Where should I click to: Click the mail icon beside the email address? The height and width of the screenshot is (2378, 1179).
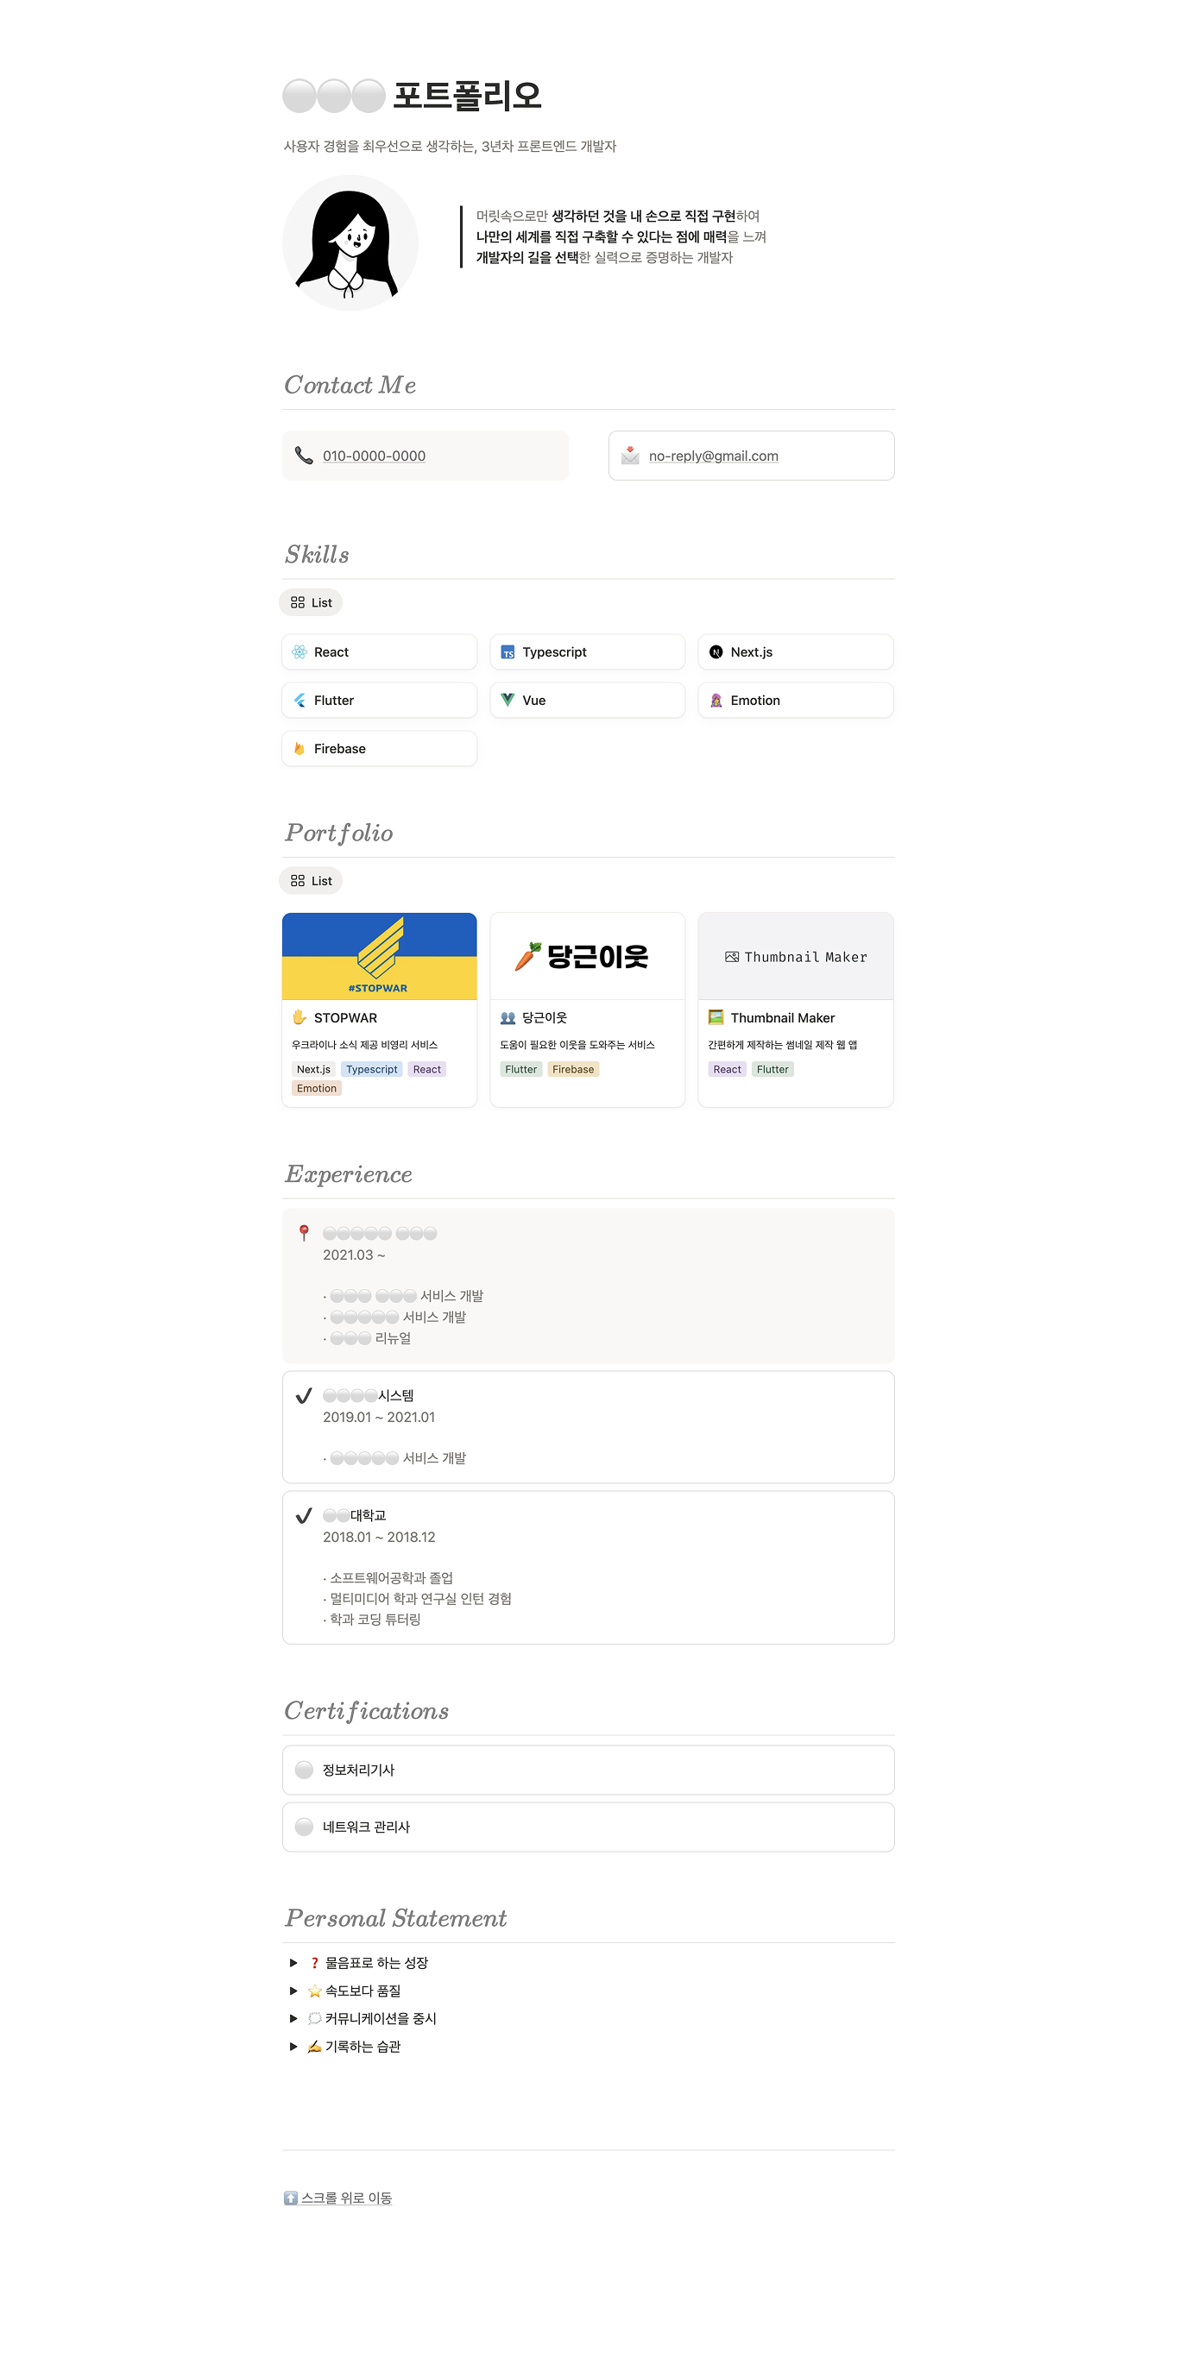click(630, 455)
